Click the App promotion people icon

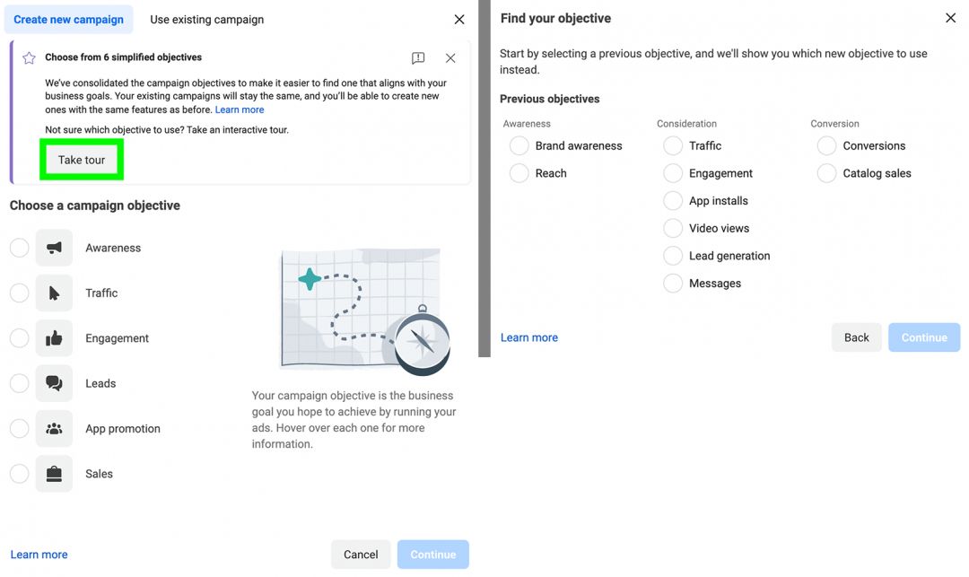[54, 429]
